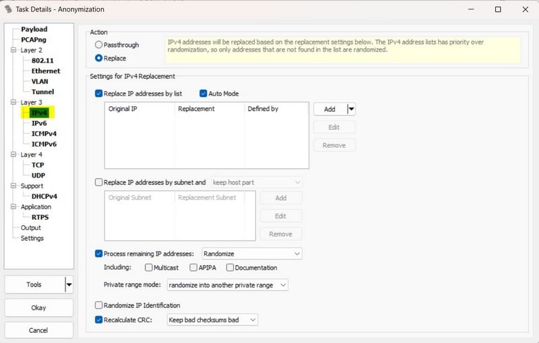Image resolution: width=539 pixels, height=343 pixels.
Task: Select Output in the tree
Action: click(30, 228)
